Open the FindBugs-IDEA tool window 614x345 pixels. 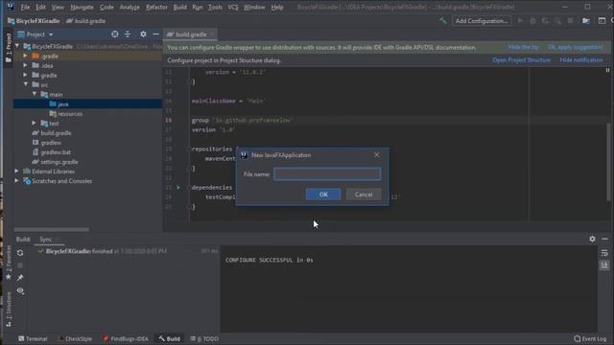point(126,338)
